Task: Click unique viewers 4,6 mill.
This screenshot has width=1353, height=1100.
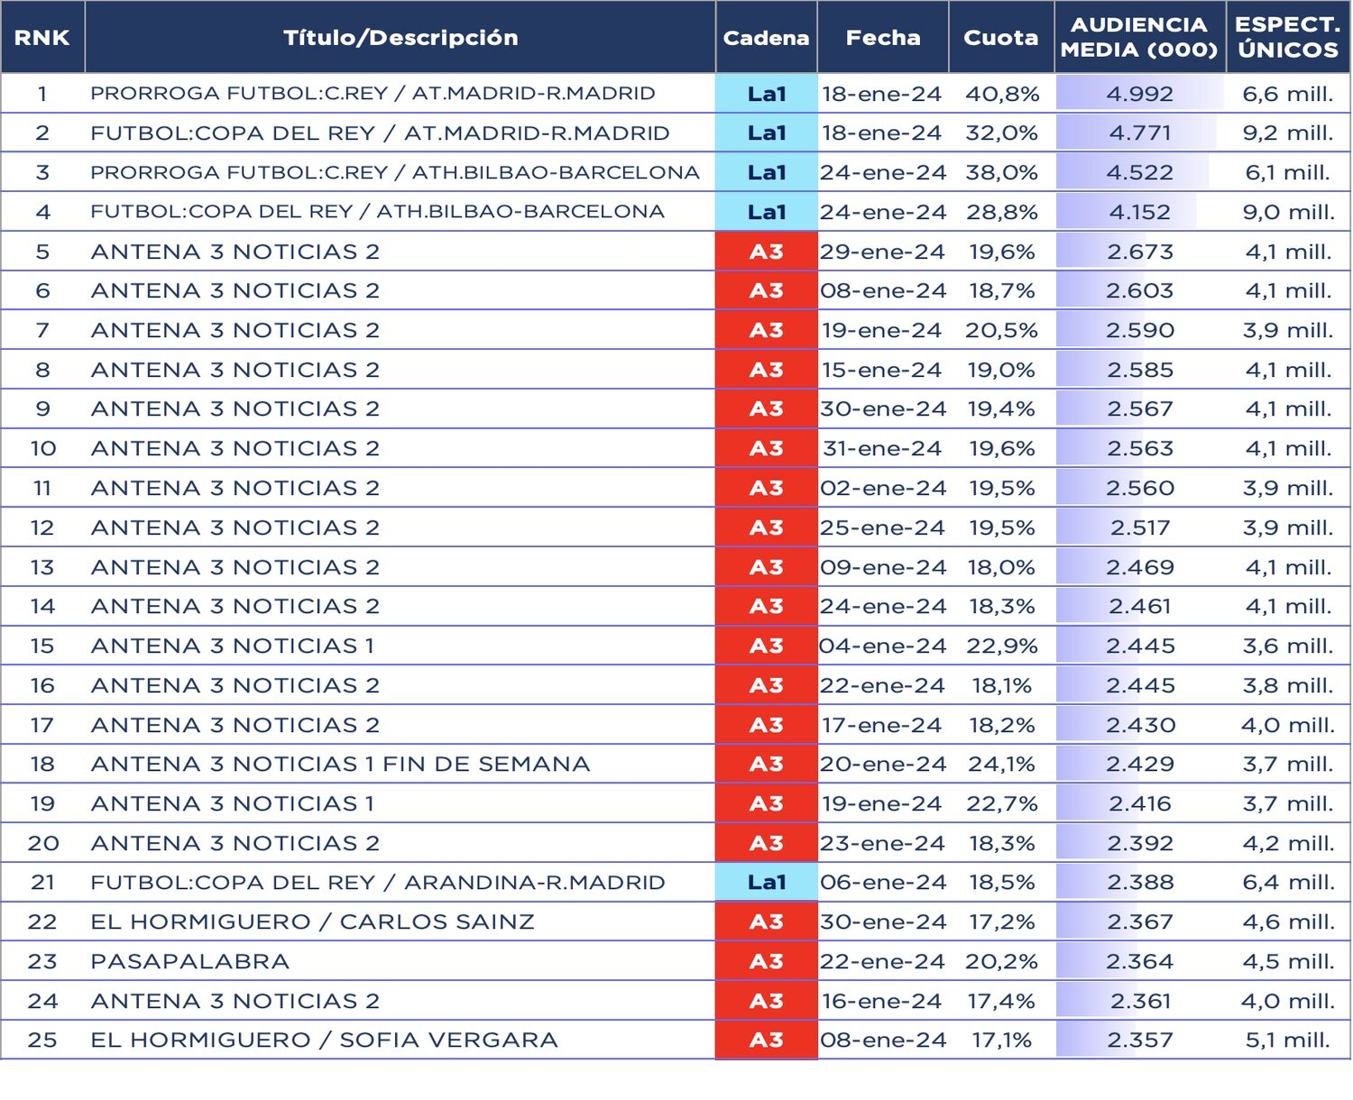Action: pyautogui.click(x=1288, y=921)
